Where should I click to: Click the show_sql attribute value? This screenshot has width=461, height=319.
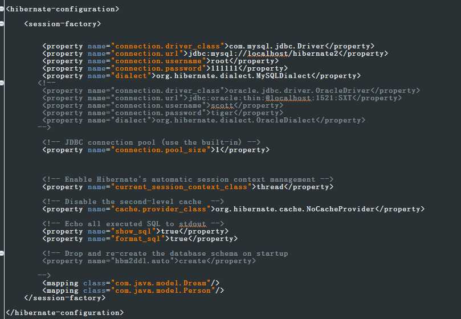133,231
